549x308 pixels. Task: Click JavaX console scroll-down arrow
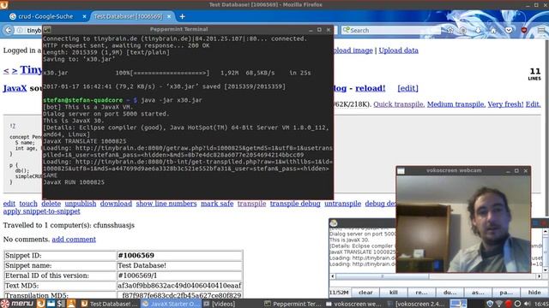546,270
